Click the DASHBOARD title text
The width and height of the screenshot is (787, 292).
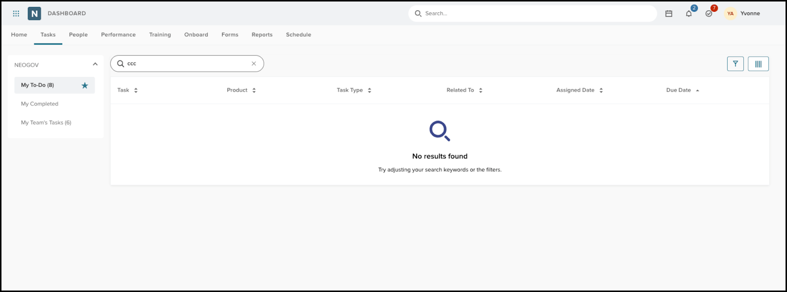(x=67, y=14)
